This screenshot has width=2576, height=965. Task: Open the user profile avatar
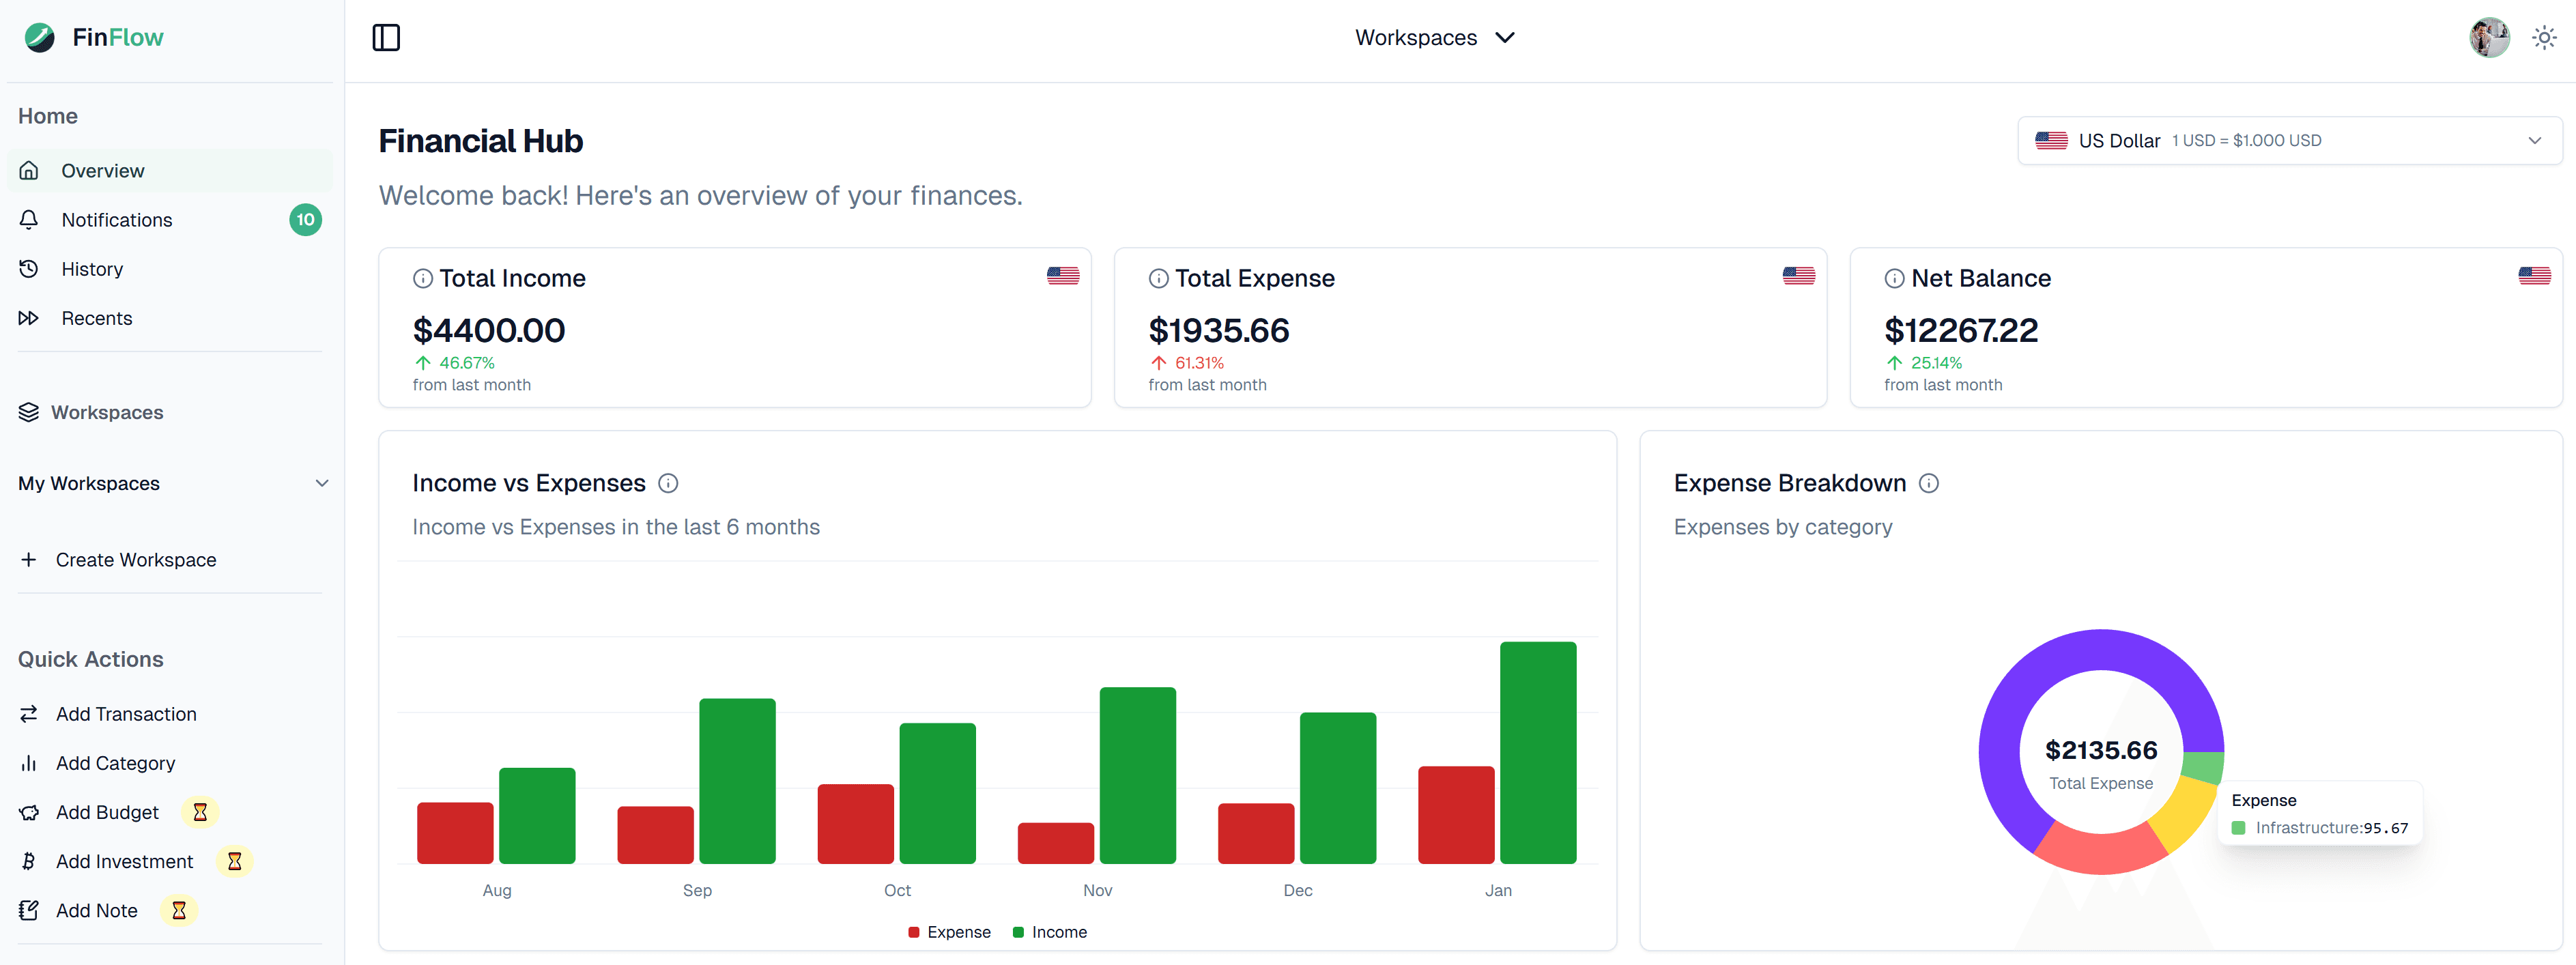[x=2489, y=37]
